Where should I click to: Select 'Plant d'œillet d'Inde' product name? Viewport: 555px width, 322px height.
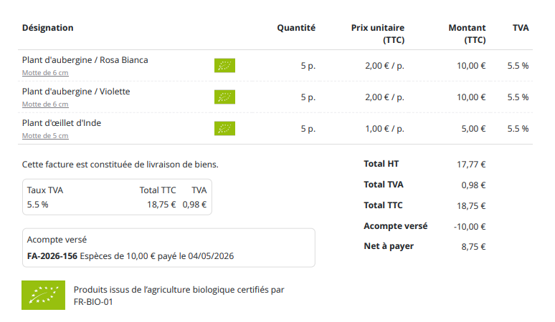(x=62, y=123)
